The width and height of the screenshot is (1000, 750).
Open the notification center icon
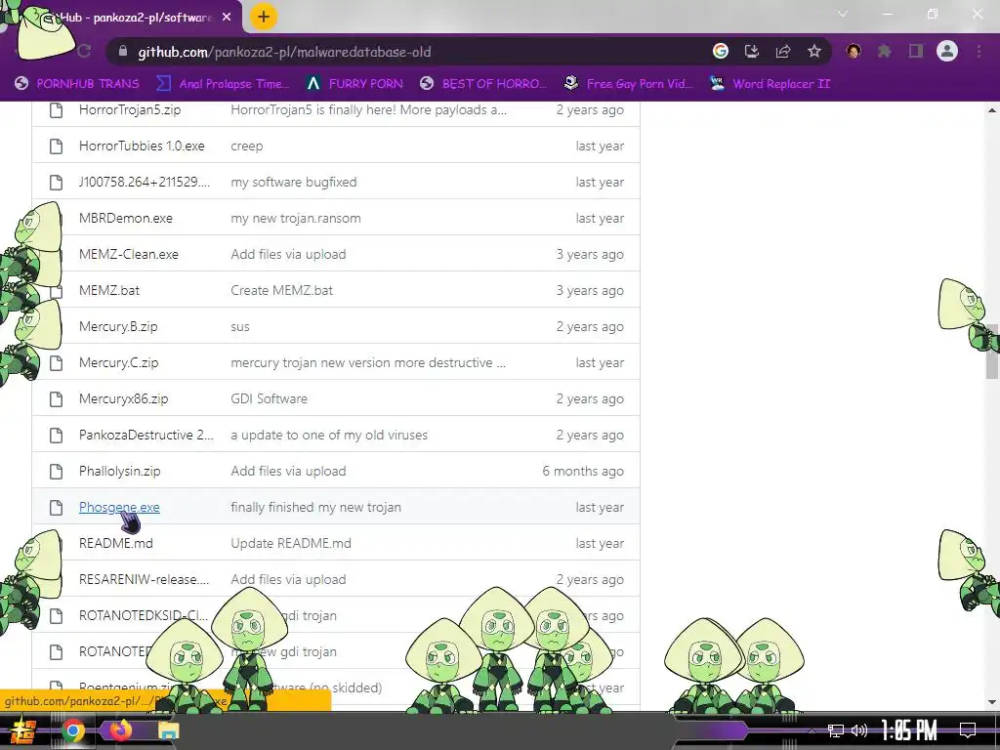coord(968,730)
